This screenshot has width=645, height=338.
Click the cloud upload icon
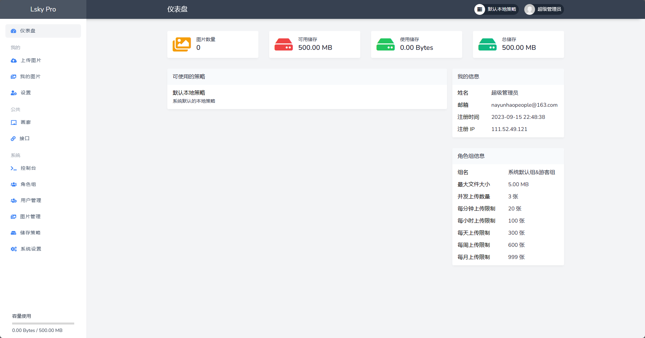pos(14,61)
